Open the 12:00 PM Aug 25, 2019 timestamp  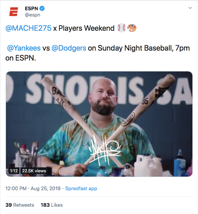pyautogui.click(x=33, y=188)
